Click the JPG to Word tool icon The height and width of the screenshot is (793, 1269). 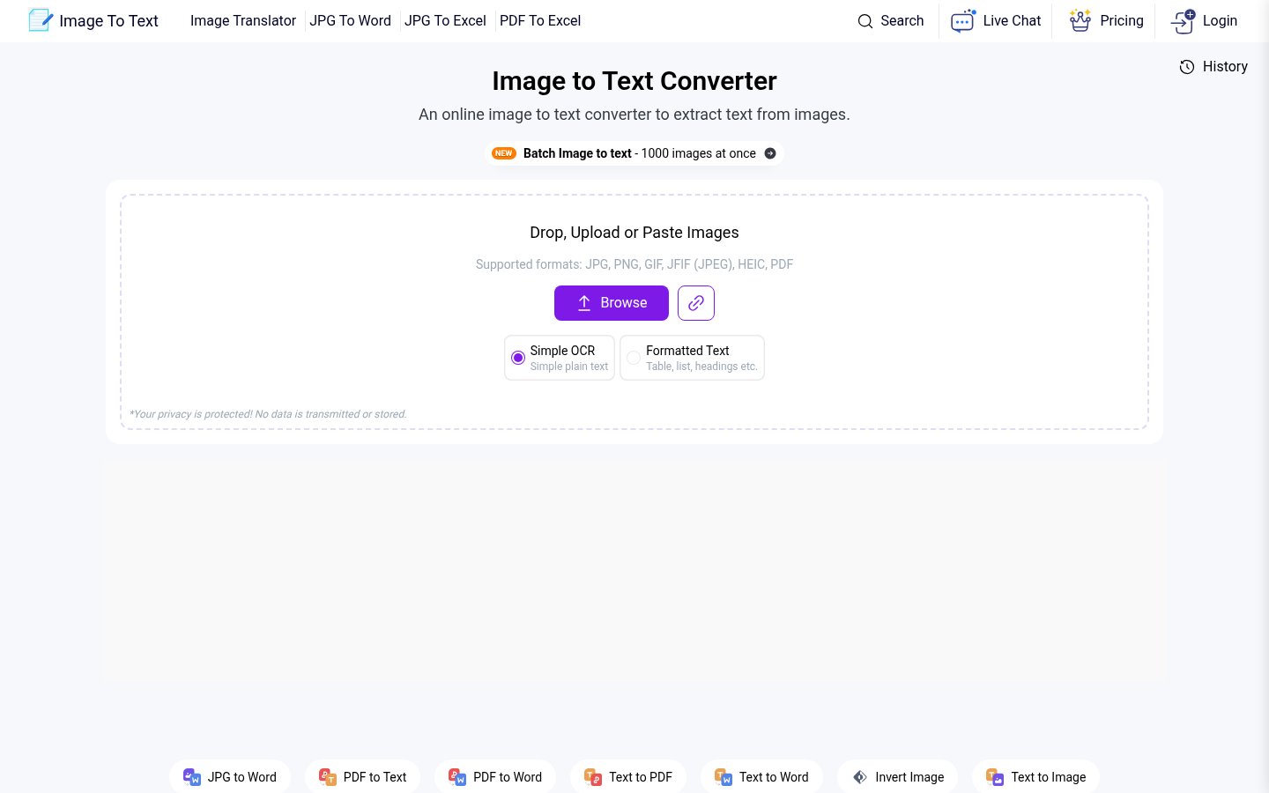pyautogui.click(x=192, y=777)
